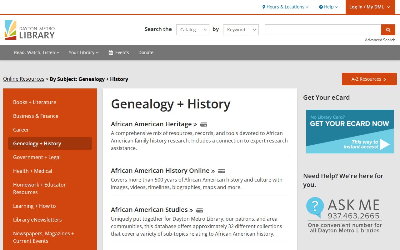Open African American History Online resource

point(163,171)
